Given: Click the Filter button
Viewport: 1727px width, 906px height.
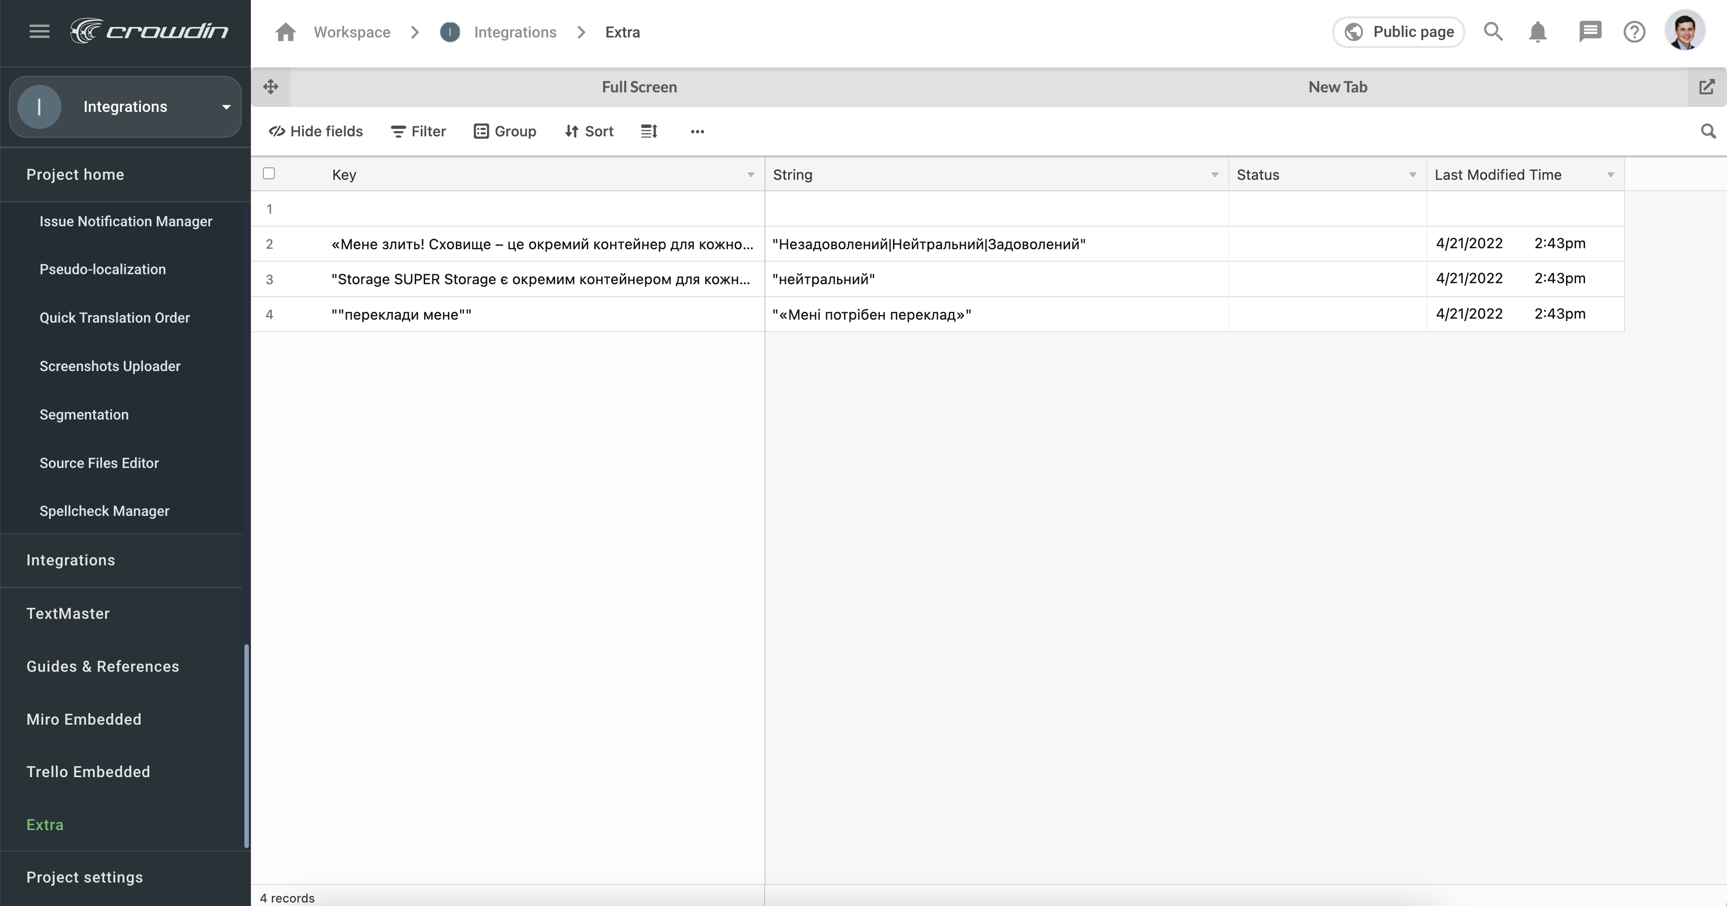Looking at the screenshot, I should [418, 131].
